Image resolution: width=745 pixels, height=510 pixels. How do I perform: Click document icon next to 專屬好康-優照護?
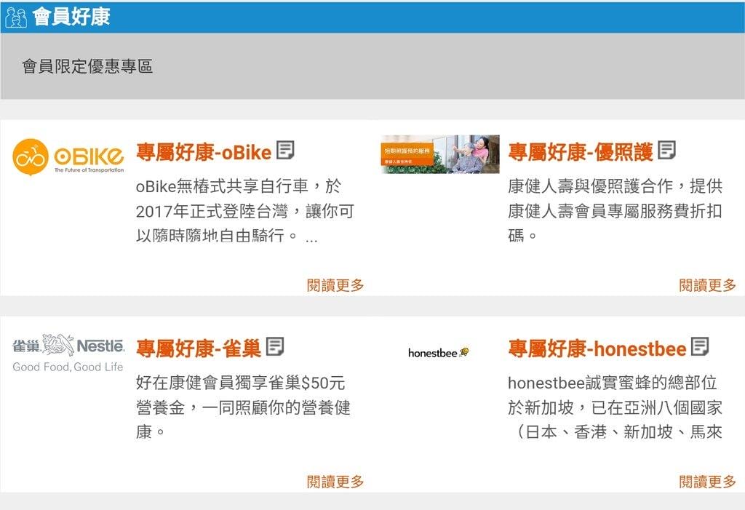(667, 150)
